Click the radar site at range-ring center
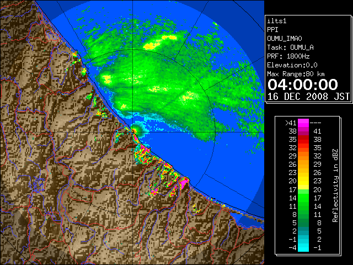Screen dimensions: 353x265 133,131
